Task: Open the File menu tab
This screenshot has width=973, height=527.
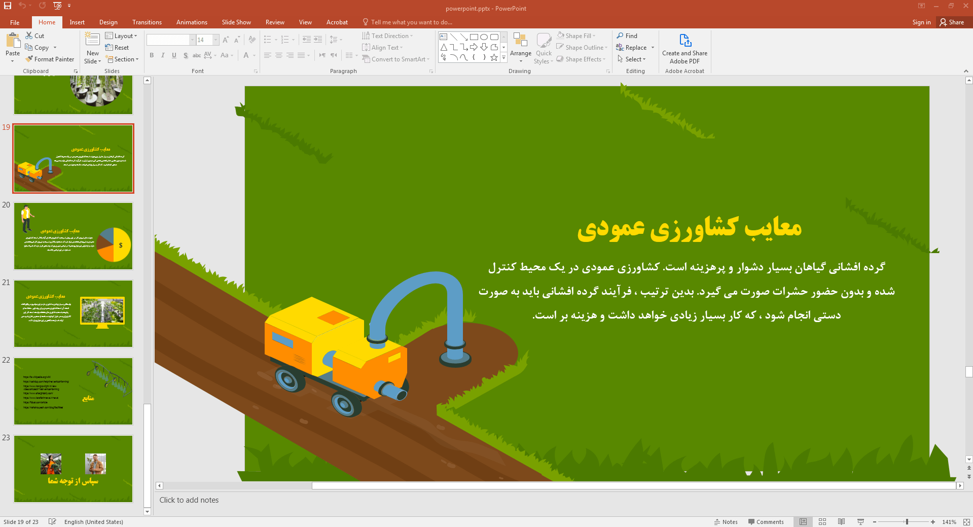Action: pyautogui.click(x=15, y=22)
